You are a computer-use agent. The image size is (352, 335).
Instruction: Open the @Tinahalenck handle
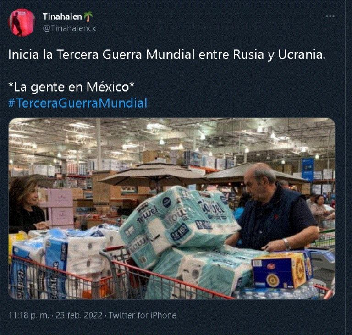tap(69, 28)
